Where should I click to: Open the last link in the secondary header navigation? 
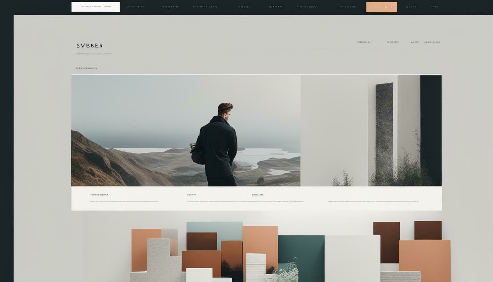[432, 42]
